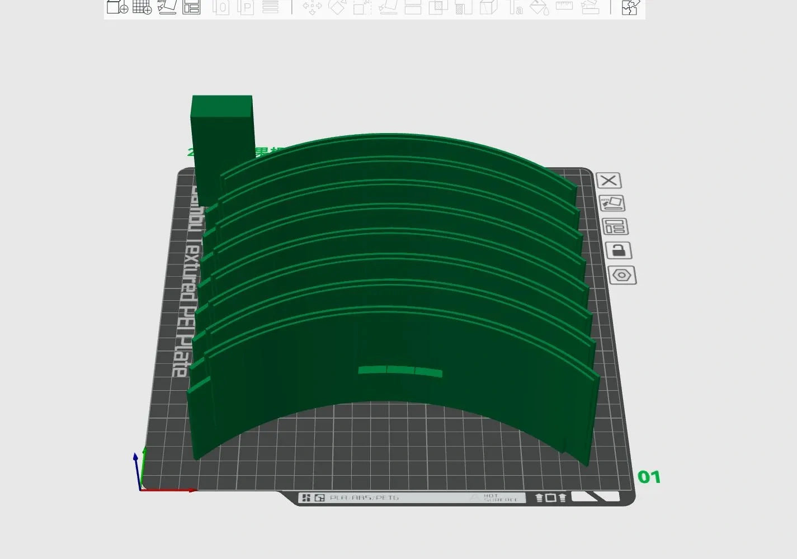Arrange objects on this plate
Image resolution: width=797 pixels, height=559 pixels.
[x=615, y=226]
